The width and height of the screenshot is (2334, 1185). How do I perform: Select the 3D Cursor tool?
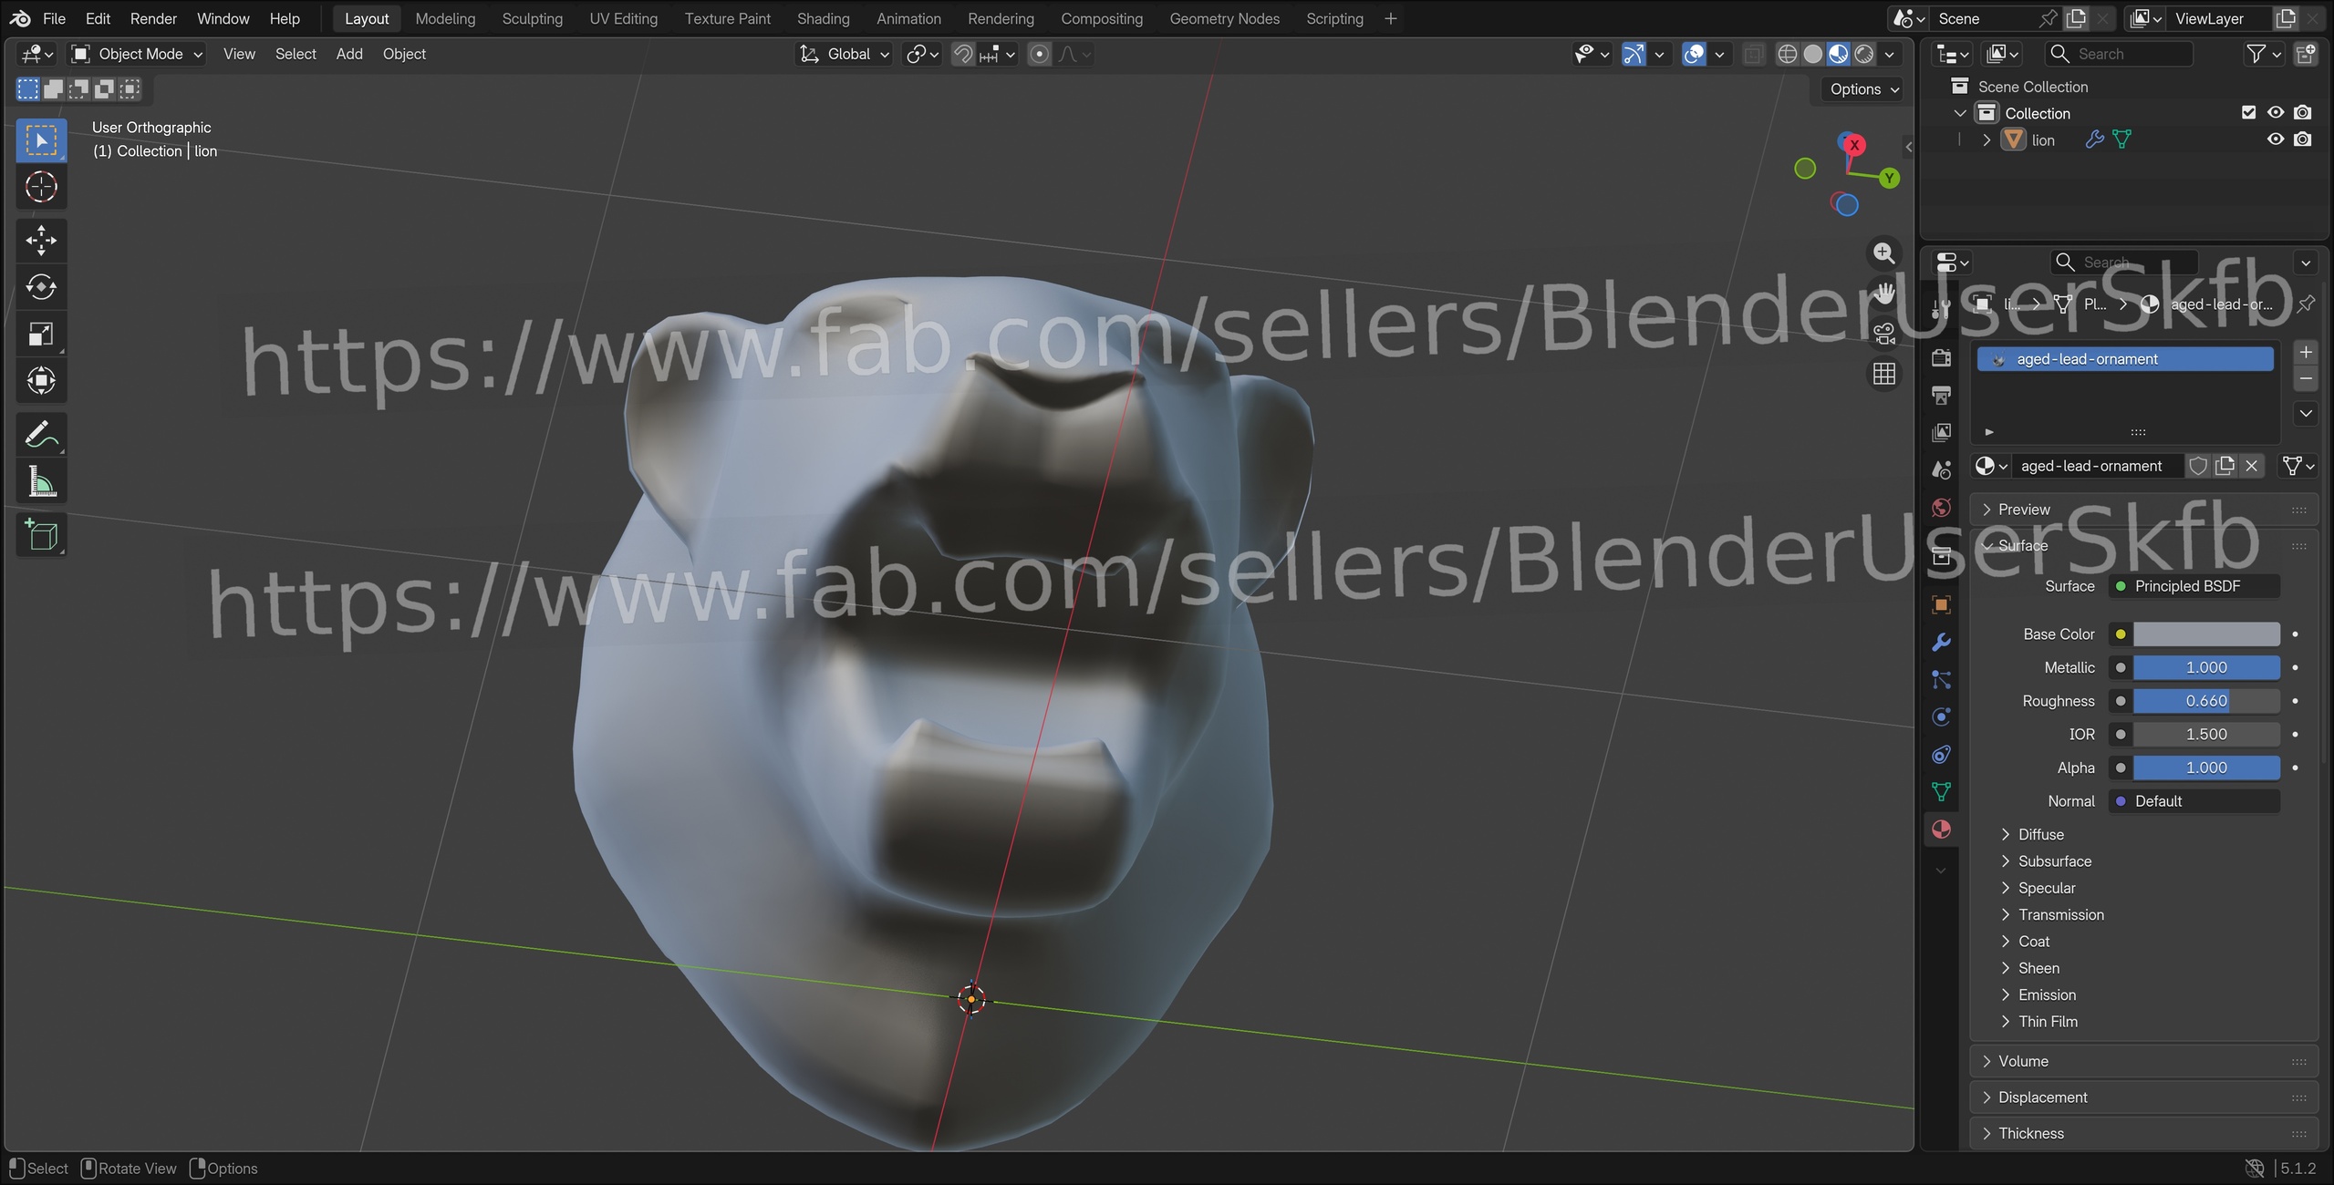[x=41, y=187]
